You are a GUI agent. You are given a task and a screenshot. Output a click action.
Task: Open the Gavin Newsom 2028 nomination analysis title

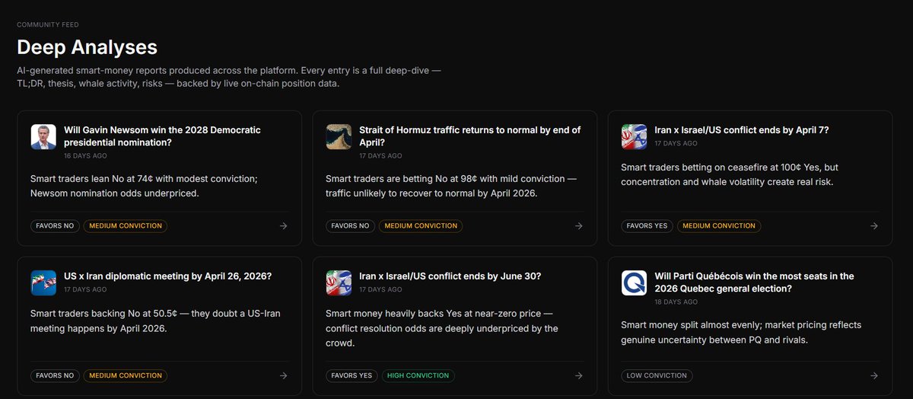[162, 136]
